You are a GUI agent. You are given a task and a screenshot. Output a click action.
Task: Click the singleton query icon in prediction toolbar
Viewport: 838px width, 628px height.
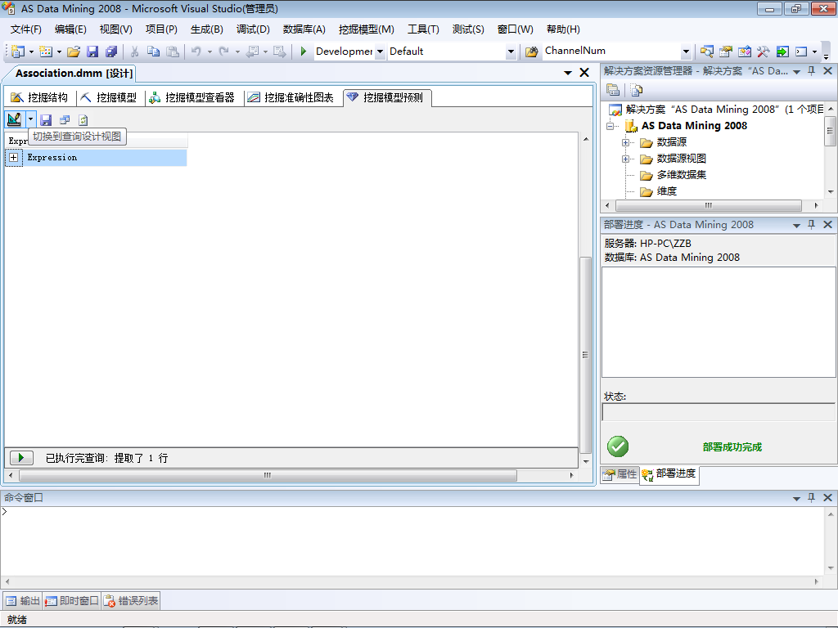point(65,119)
